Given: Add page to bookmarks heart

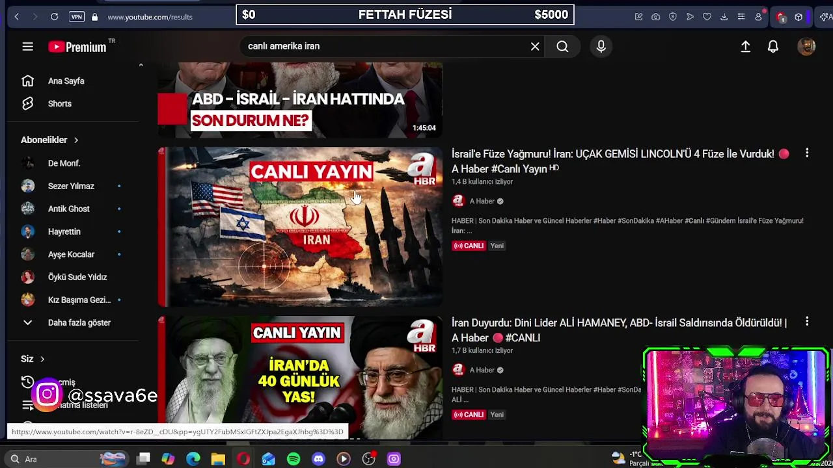Looking at the screenshot, I should 707,17.
